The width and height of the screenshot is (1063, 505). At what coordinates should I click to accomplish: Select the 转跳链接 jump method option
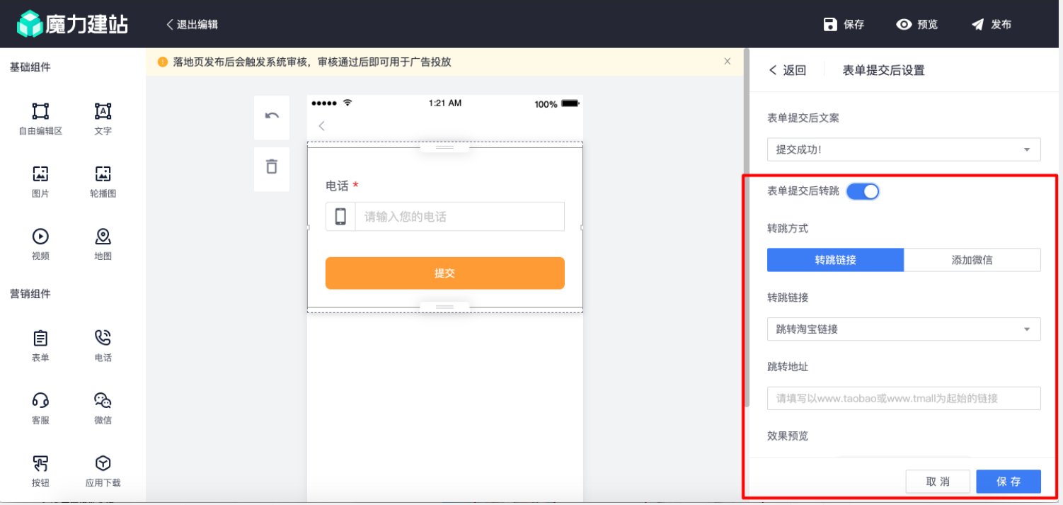[836, 260]
